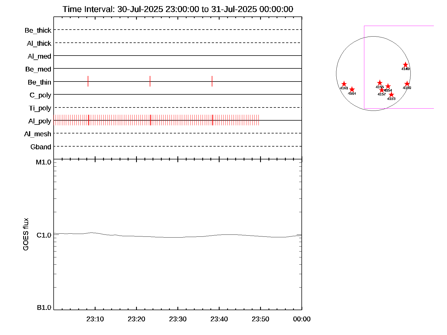The width and height of the screenshot is (447, 335).
Task: Click the star marker near label 4164
Action: (352, 89)
